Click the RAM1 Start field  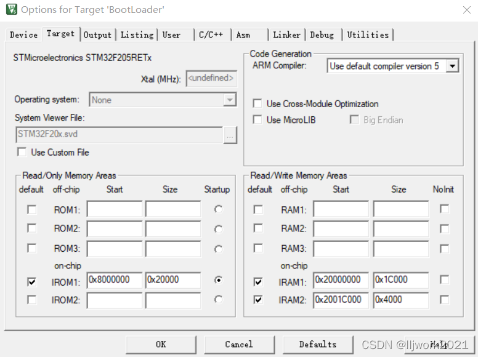[x=341, y=209]
